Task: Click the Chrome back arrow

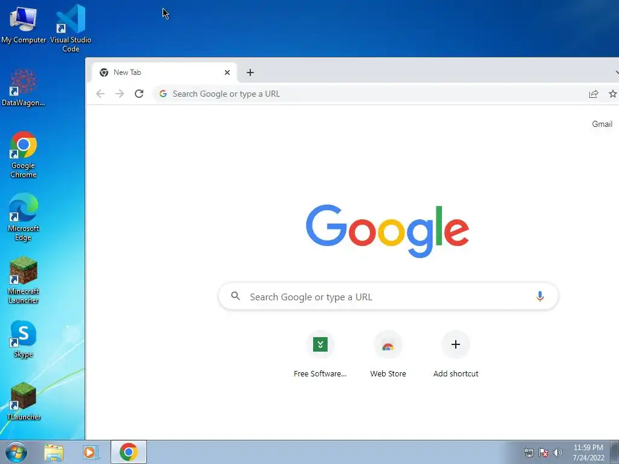Action: point(100,94)
